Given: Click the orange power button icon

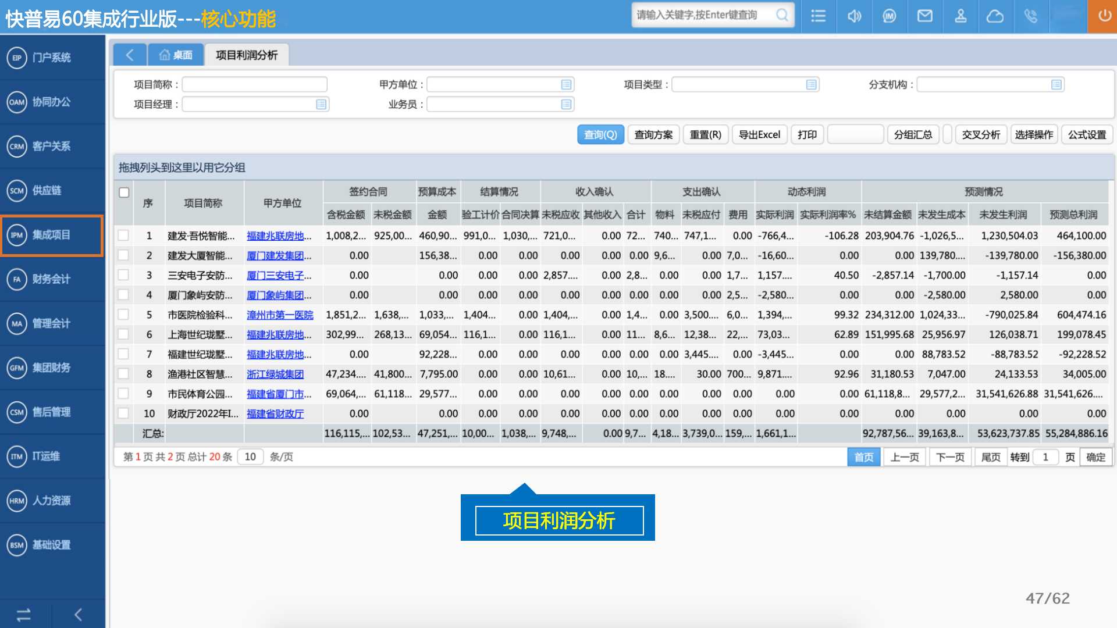Looking at the screenshot, I should tap(1104, 16).
